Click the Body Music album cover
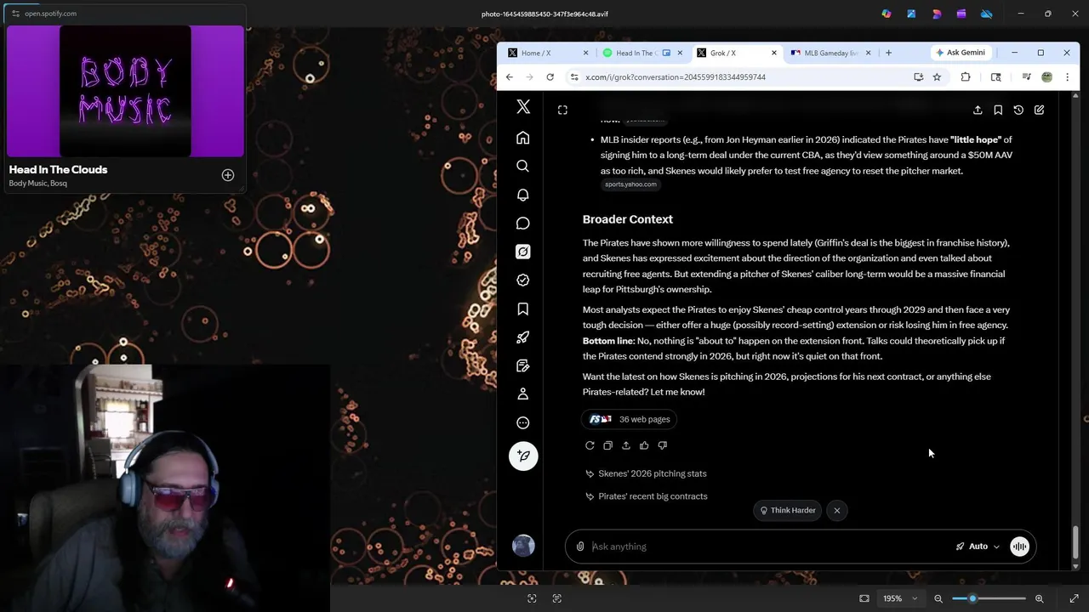 (125, 91)
